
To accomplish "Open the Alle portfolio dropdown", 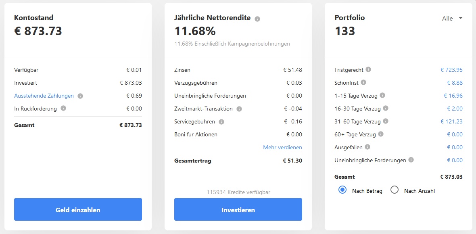I will (x=452, y=18).
